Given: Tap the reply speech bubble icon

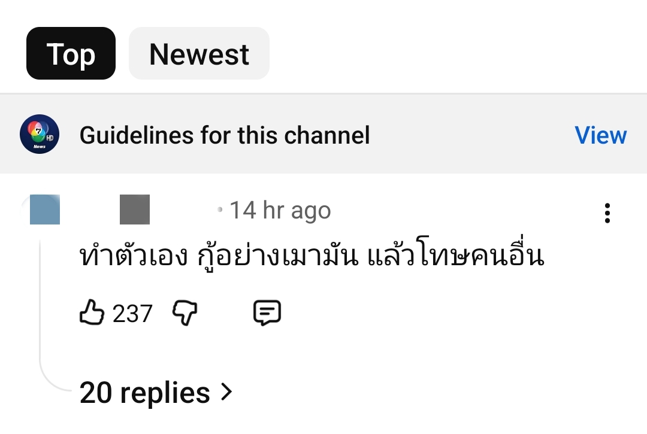Looking at the screenshot, I should (x=267, y=313).
